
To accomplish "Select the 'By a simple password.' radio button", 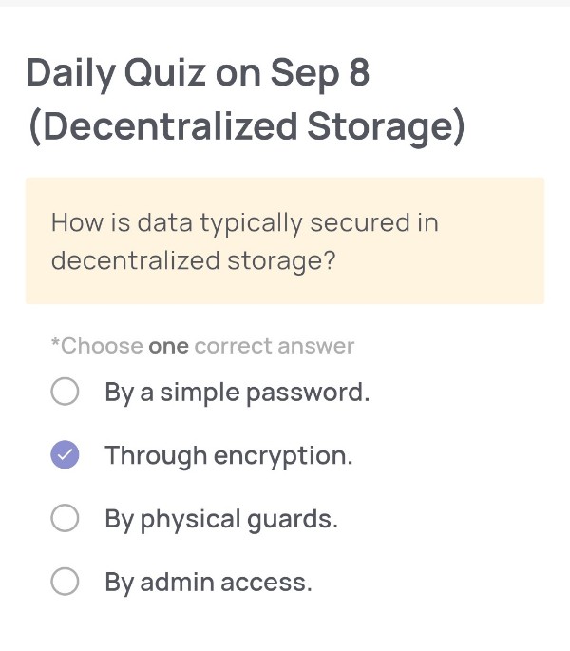I will [65, 392].
